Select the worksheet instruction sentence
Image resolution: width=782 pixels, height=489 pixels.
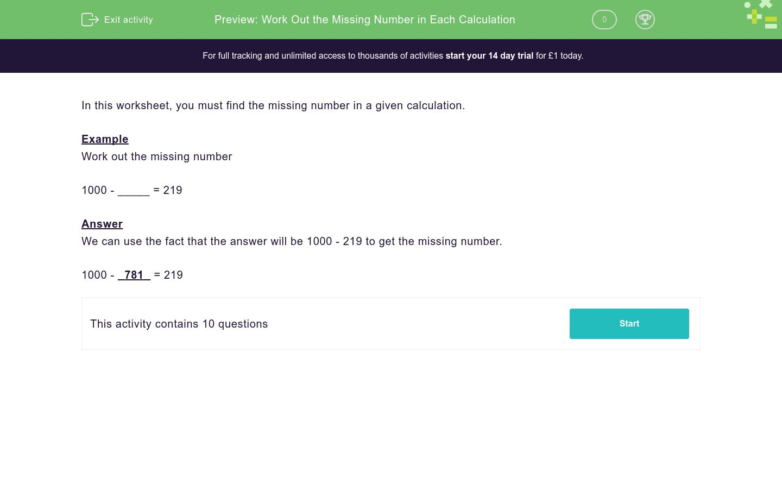point(273,105)
